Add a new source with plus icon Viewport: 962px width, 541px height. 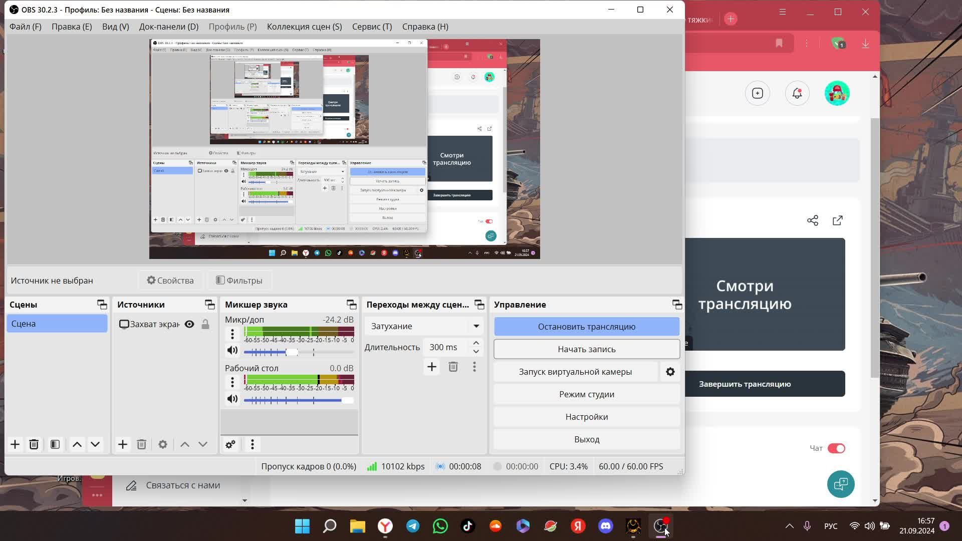(x=123, y=444)
